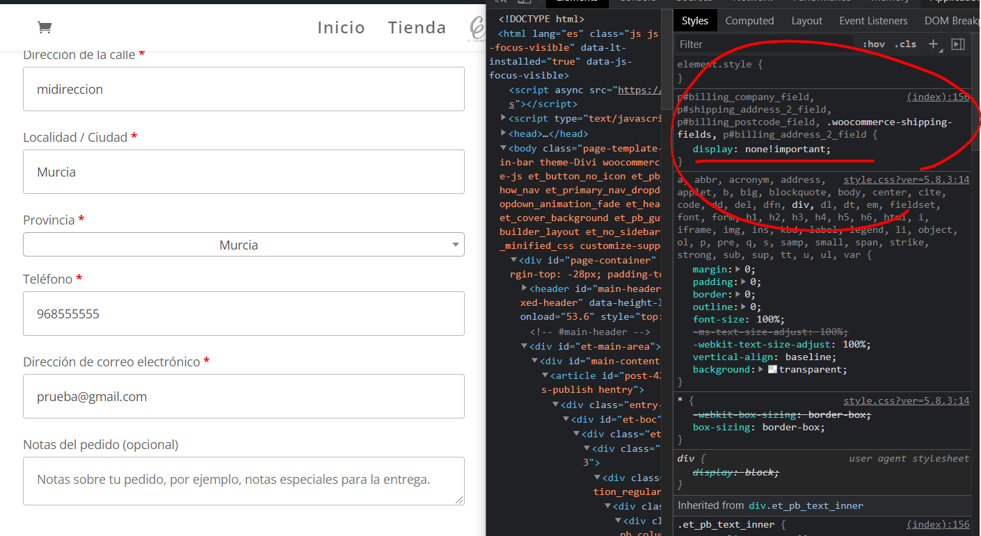Click the Localidad / Ciudad input field
981x536 pixels.
coord(244,172)
